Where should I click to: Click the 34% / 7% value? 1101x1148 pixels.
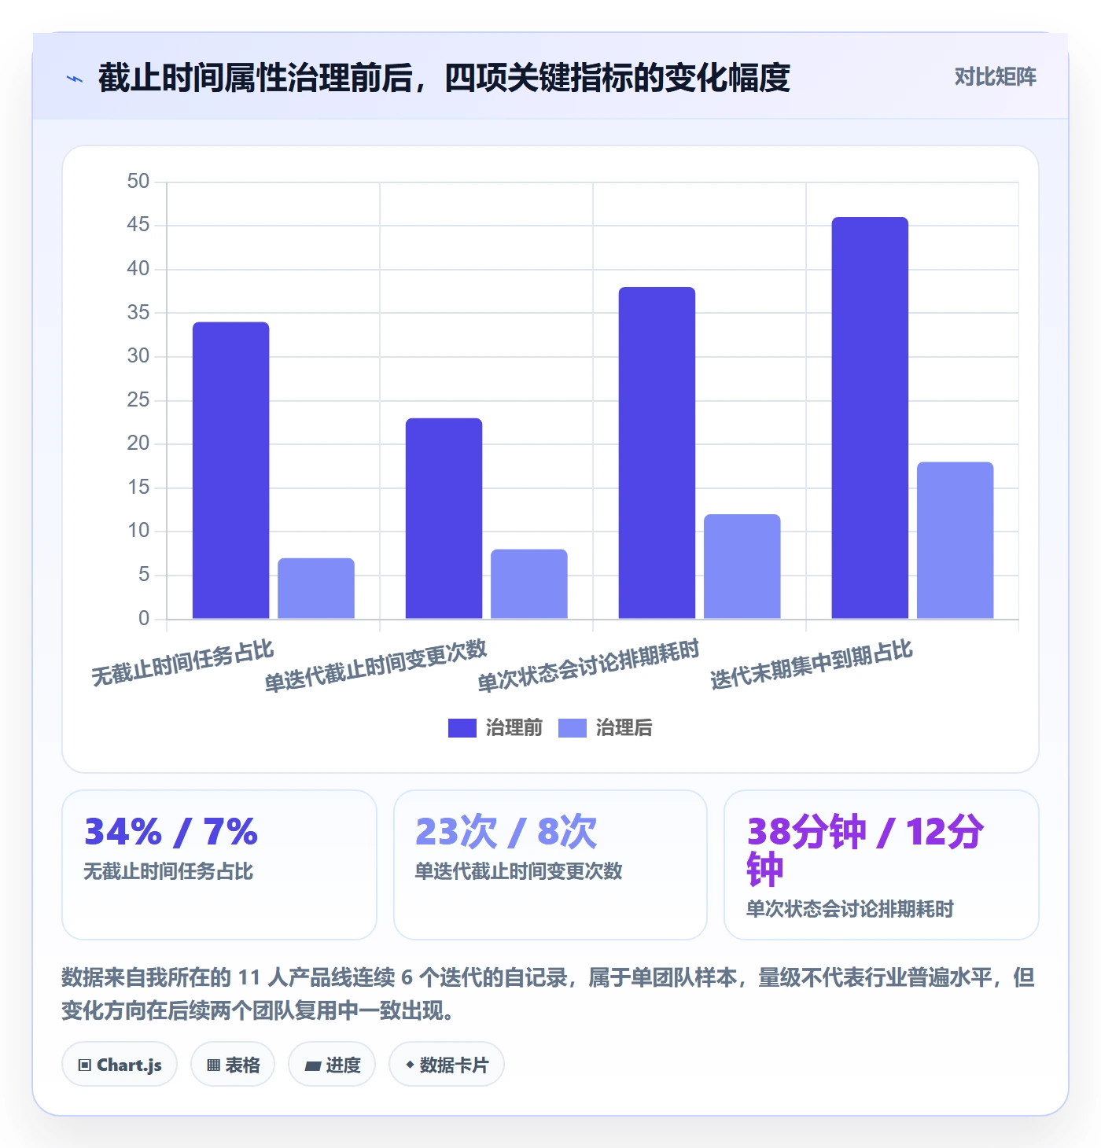pyautogui.click(x=171, y=832)
